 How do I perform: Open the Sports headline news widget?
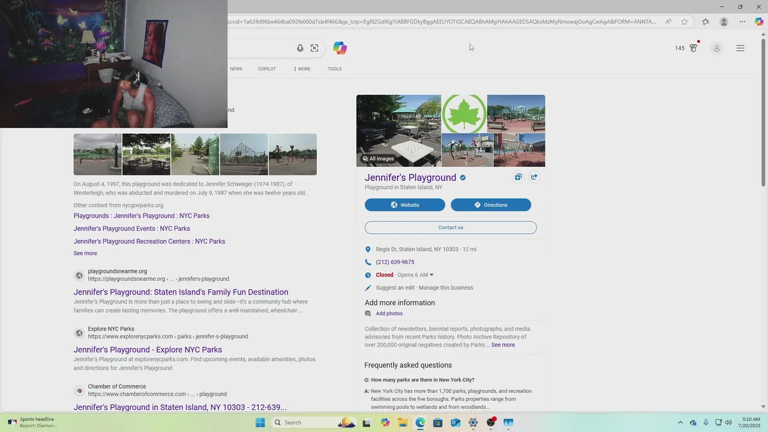33,422
